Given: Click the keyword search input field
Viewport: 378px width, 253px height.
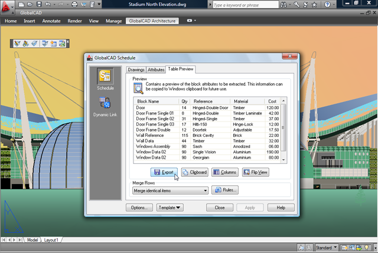Looking at the screenshot, I should click(243, 5).
